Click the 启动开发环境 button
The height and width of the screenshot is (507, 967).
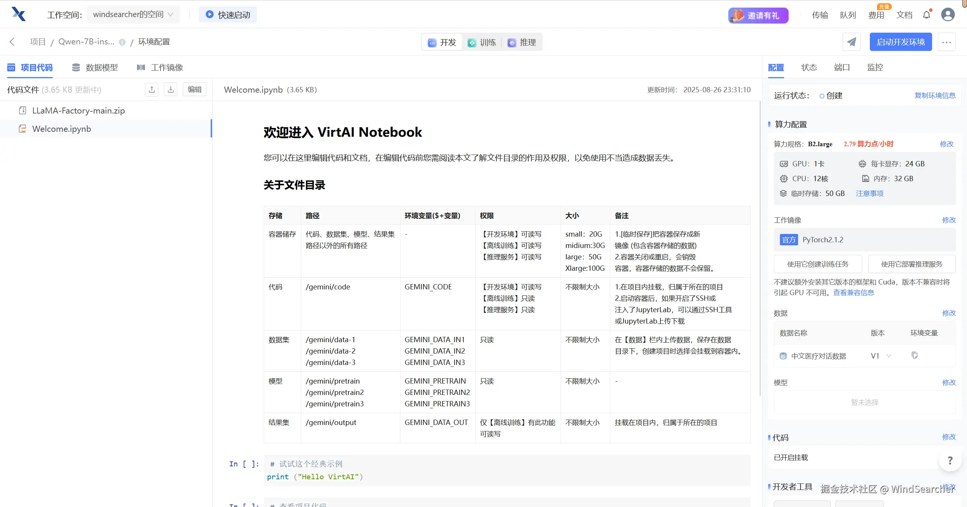(x=900, y=42)
